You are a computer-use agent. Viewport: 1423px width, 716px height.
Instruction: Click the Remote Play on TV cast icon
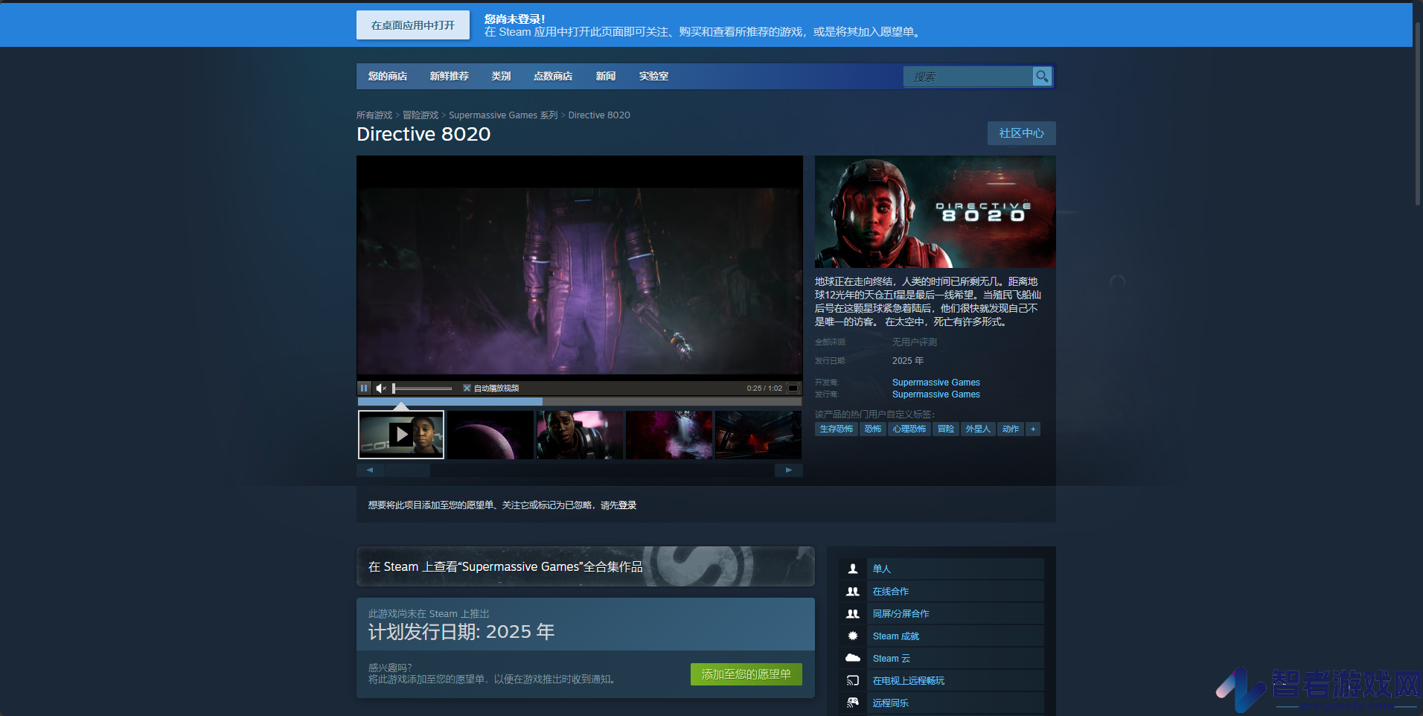click(853, 680)
